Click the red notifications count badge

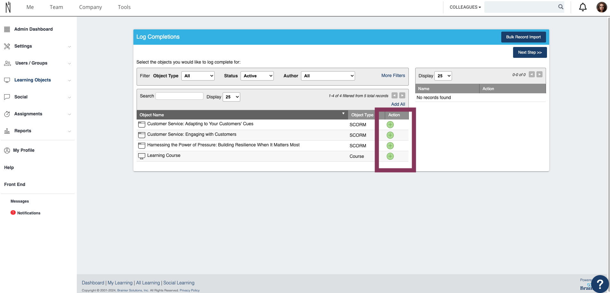(13, 212)
